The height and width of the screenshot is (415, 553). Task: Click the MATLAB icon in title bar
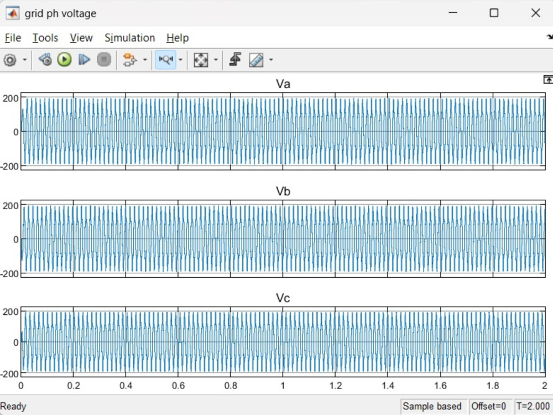click(12, 13)
